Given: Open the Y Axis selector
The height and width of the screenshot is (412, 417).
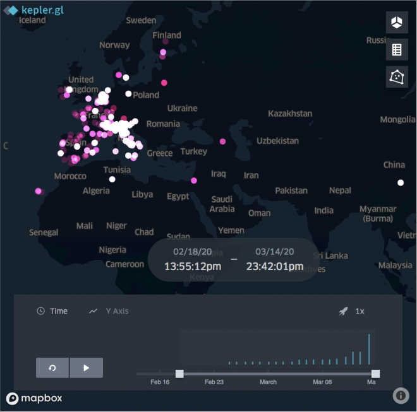Looking at the screenshot, I should tap(116, 311).
